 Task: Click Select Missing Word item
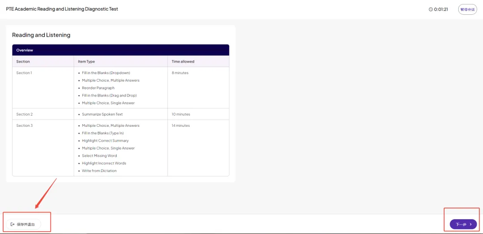[99, 155]
